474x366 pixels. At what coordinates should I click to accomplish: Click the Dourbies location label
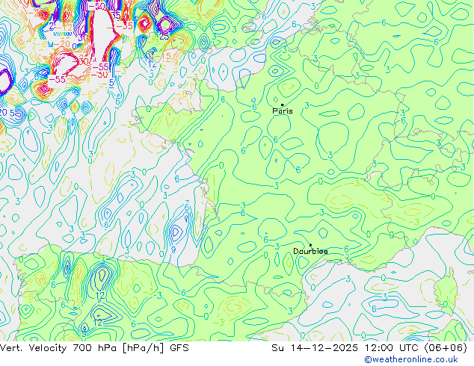[x=310, y=251]
